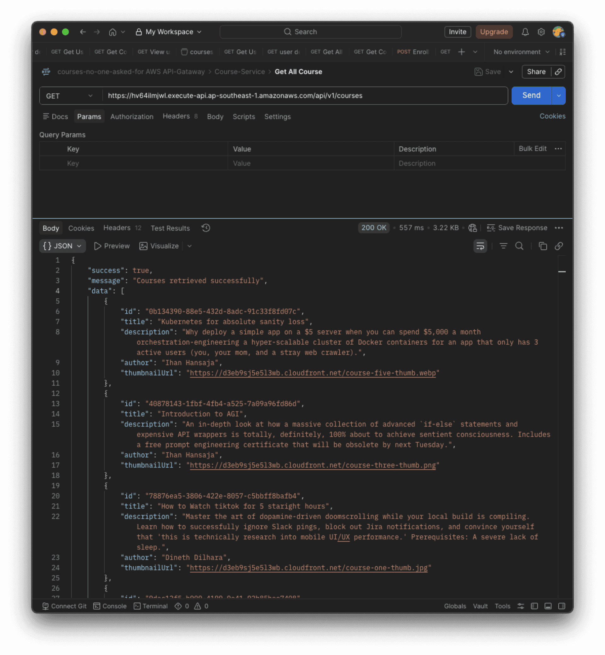Open the response history clock icon
This screenshot has width=605, height=655.
(x=206, y=228)
